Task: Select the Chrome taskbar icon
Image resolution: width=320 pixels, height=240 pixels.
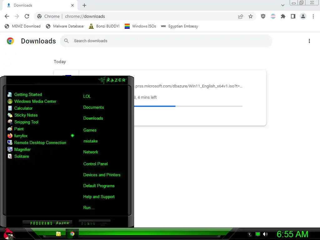Action: point(72,234)
